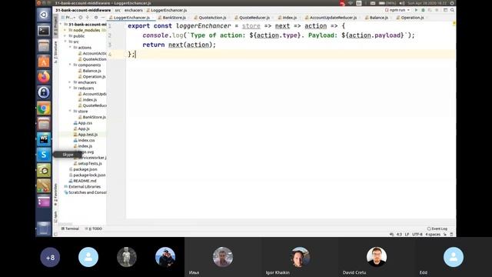The height and width of the screenshot is (277, 492).
Task: Hide the Project panel with minus icon
Action: coord(103,18)
